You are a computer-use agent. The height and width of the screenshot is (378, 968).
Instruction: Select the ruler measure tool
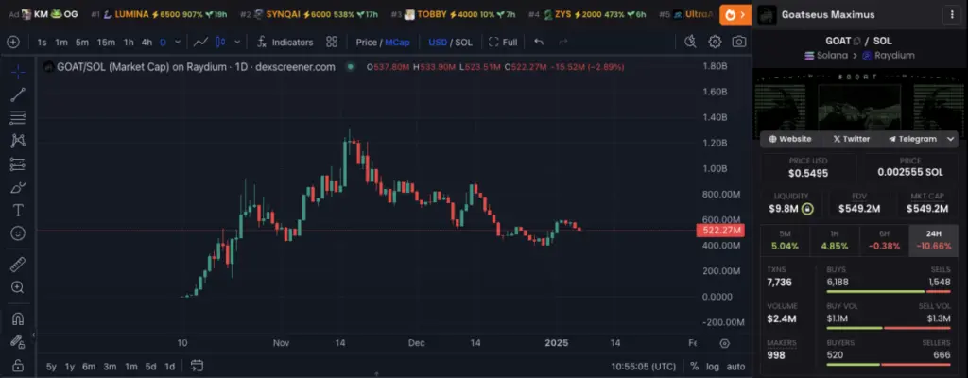(x=18, y=264)
